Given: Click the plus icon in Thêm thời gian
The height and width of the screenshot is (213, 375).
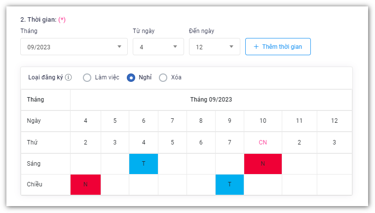Looking at the screenshot, I should click(256, 47).
